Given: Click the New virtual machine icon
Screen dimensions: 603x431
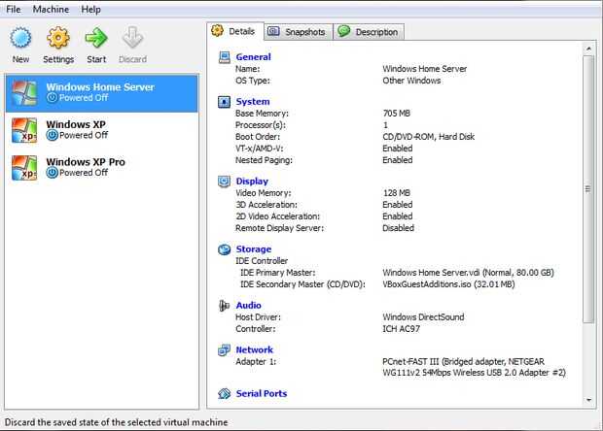Looking at the screenshot, I should (20, 38).
